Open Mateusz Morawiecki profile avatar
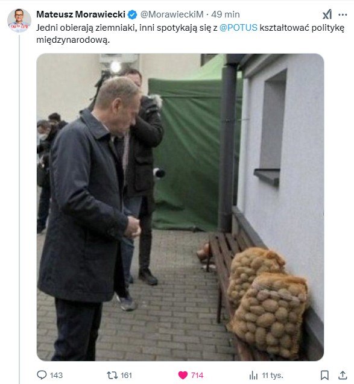 19,20
